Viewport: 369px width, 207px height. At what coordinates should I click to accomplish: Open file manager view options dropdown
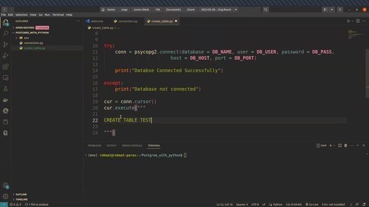[x=332, y=10]
